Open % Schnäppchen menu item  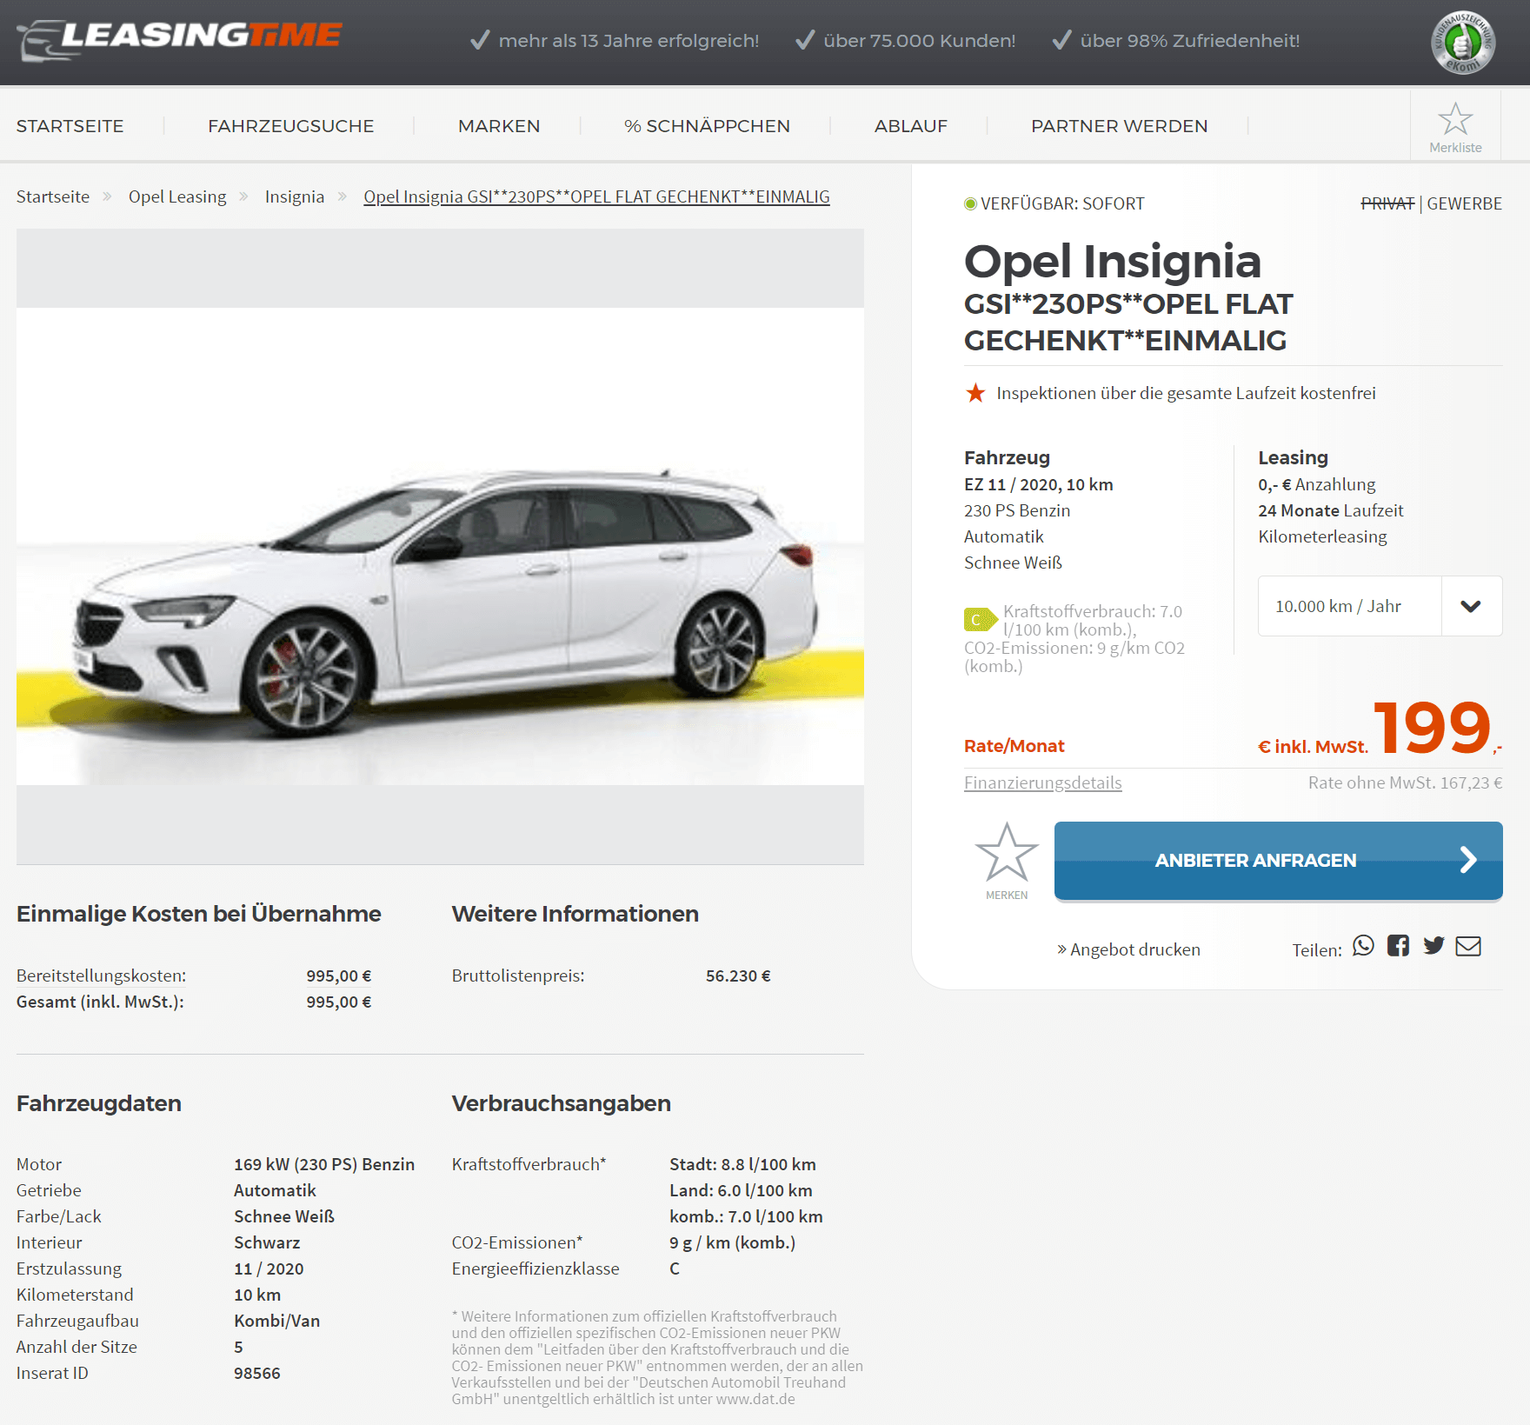pos(707,126)
